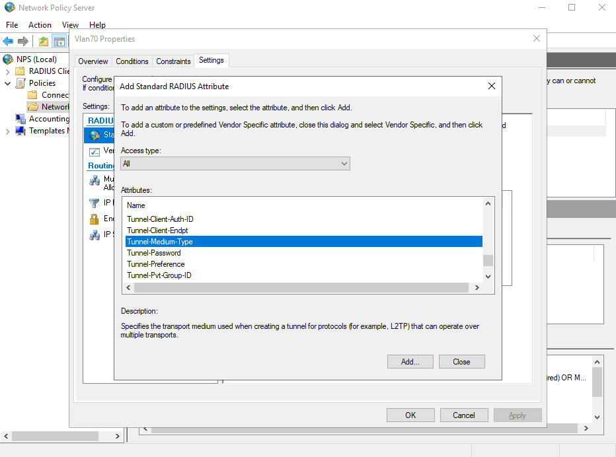Select the Encryption padlock icon
This screenshot has width=616, height=457.
94,219
